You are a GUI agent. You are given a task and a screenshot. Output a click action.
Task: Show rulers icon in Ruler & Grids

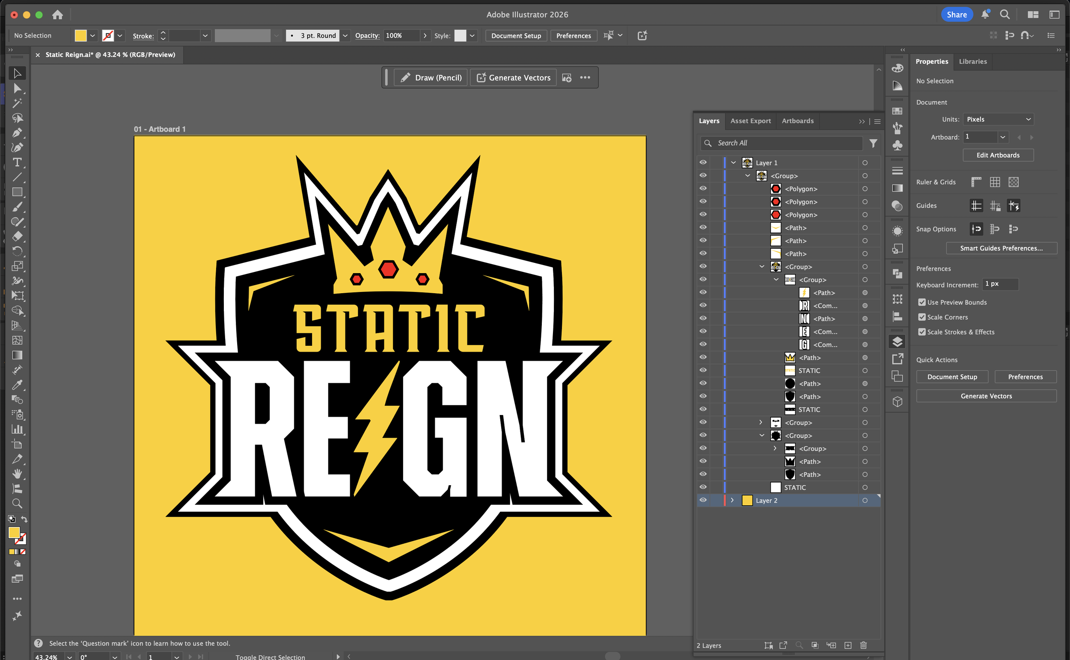976,182
